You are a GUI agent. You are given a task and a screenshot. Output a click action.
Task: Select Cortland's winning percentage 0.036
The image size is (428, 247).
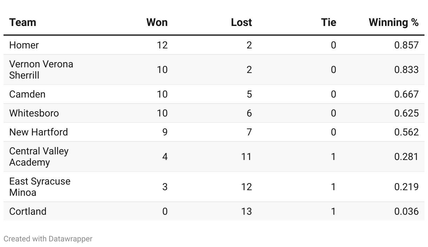pyautogui.click(x=406, y=211)
